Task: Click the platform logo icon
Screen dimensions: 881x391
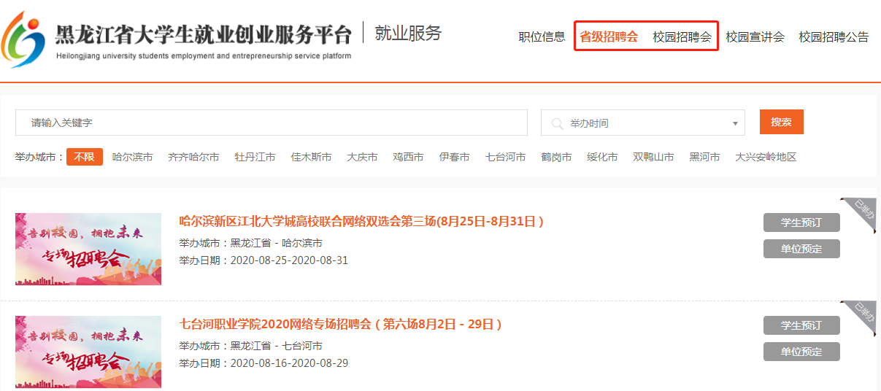Action: pyautogui.click(x=25, y=40)
